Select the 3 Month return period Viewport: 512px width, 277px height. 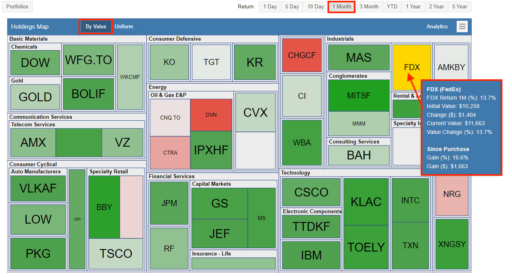pyautogui.click(x=369, y=7)
